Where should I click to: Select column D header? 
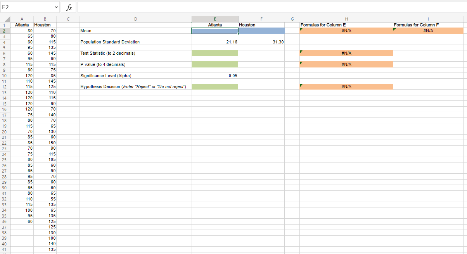point(136,19)
